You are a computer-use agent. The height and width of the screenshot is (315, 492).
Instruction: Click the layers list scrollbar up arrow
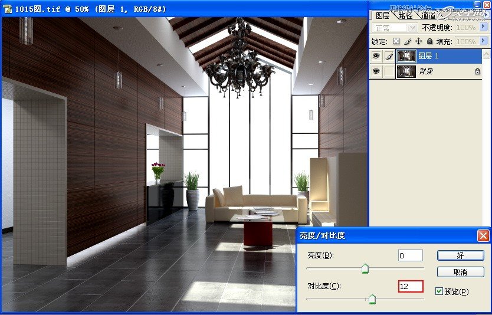pos(486,54)
